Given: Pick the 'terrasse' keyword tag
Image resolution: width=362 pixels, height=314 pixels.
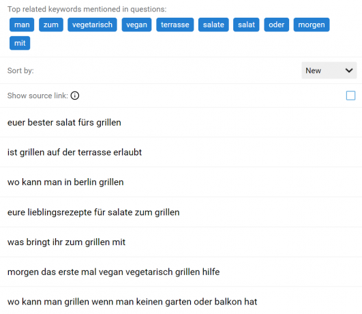Looking at the screenshot, I should tap(175, 25).
